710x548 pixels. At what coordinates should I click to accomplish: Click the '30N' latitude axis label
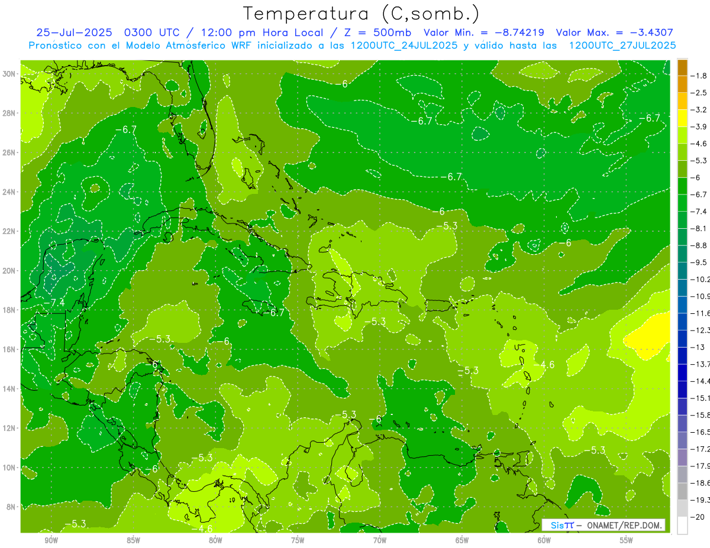pos(9,73)
